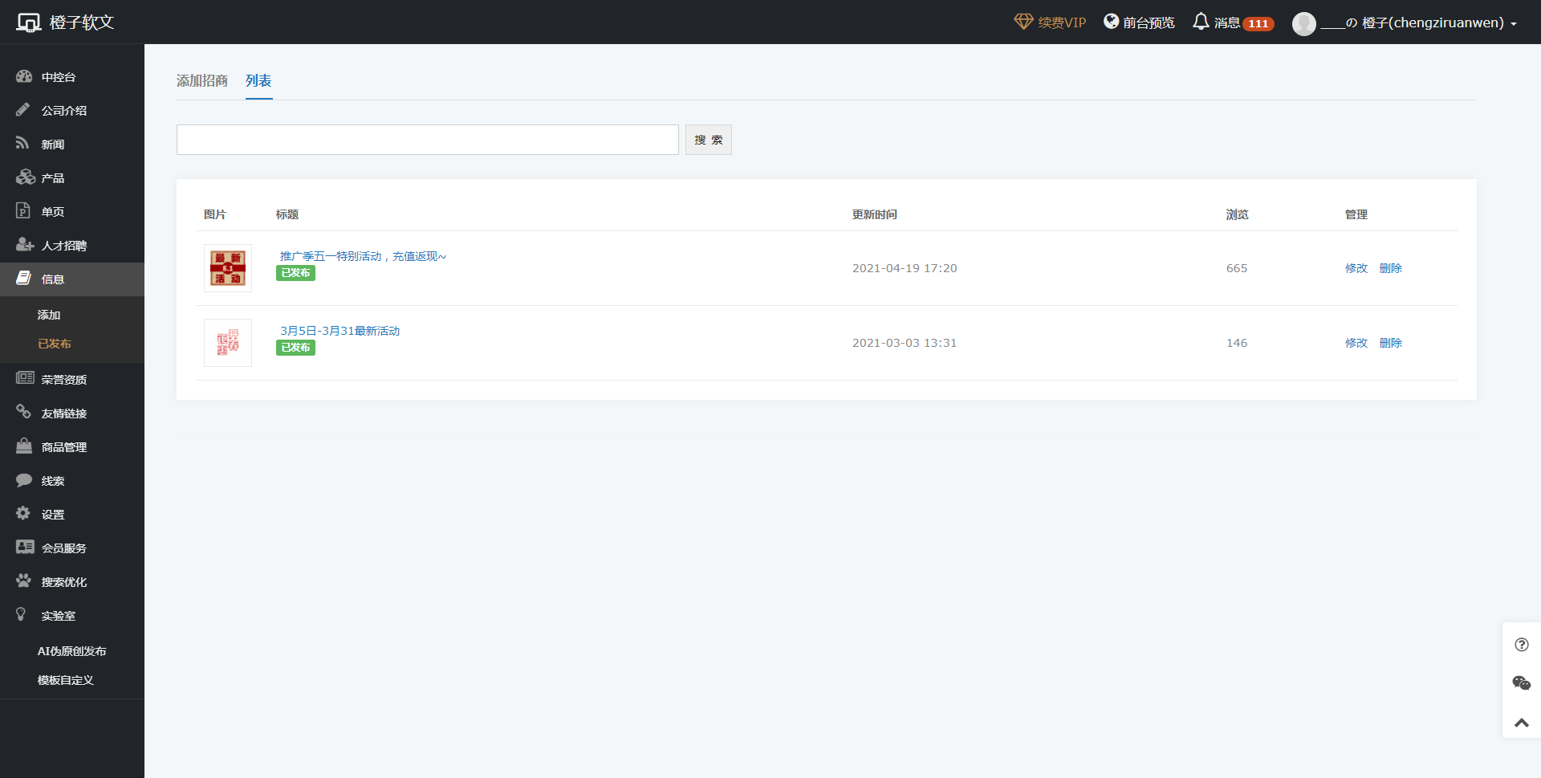Click the 前台预览 link text
1541x778 pixels.
(1149, 22)
